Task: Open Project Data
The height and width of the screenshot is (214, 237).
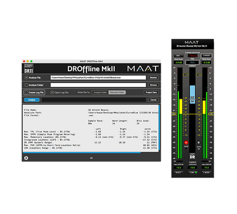Action: (x=151, y=93)
